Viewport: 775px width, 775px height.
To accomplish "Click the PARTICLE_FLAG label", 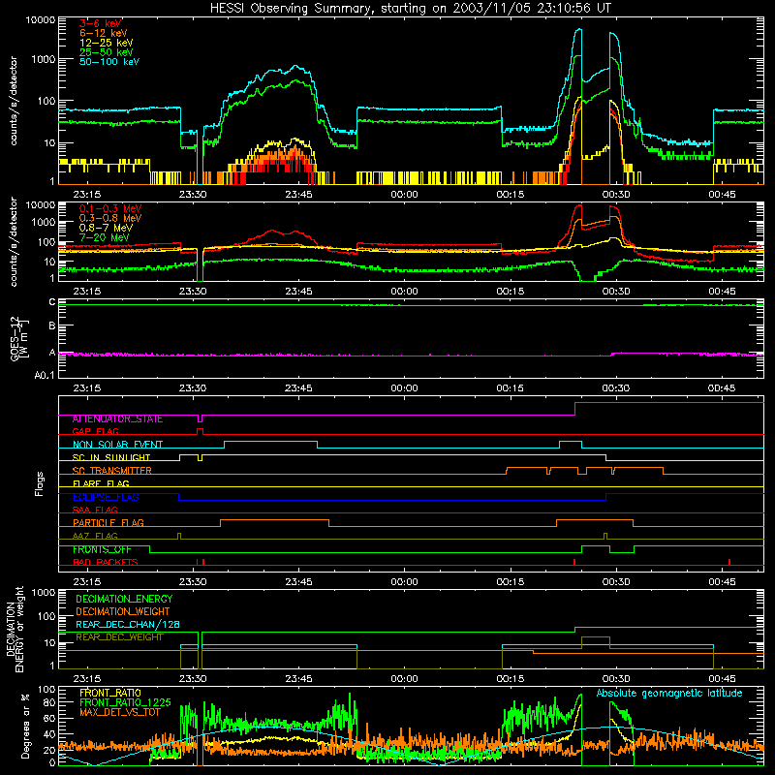I will [x=108, y=523].
